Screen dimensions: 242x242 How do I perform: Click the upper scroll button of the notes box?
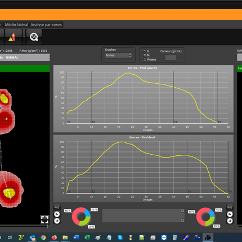tap(182, 210)
